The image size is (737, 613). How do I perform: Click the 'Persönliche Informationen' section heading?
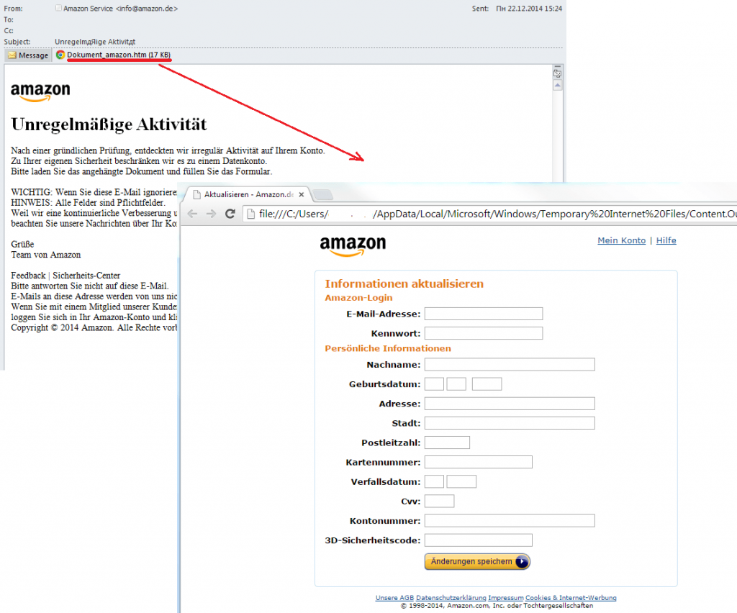tap(388, 348)
